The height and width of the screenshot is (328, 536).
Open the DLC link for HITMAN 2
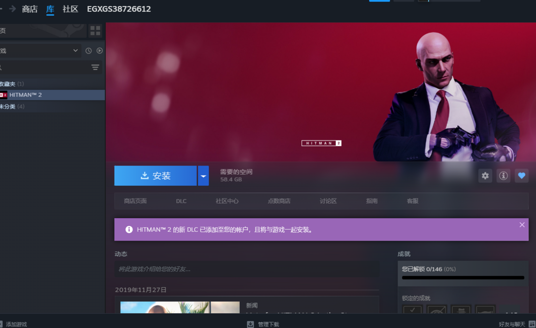[x=181, y=201]
